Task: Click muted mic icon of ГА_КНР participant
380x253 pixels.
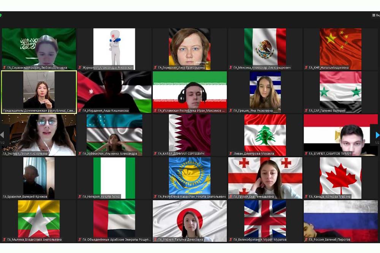Action: [x=306, y=68]
